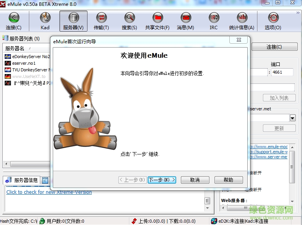The height and width of the screenshot is (225, 302).
Task: Click the Next (下一步) wizard button
Action: pos(162,180)
